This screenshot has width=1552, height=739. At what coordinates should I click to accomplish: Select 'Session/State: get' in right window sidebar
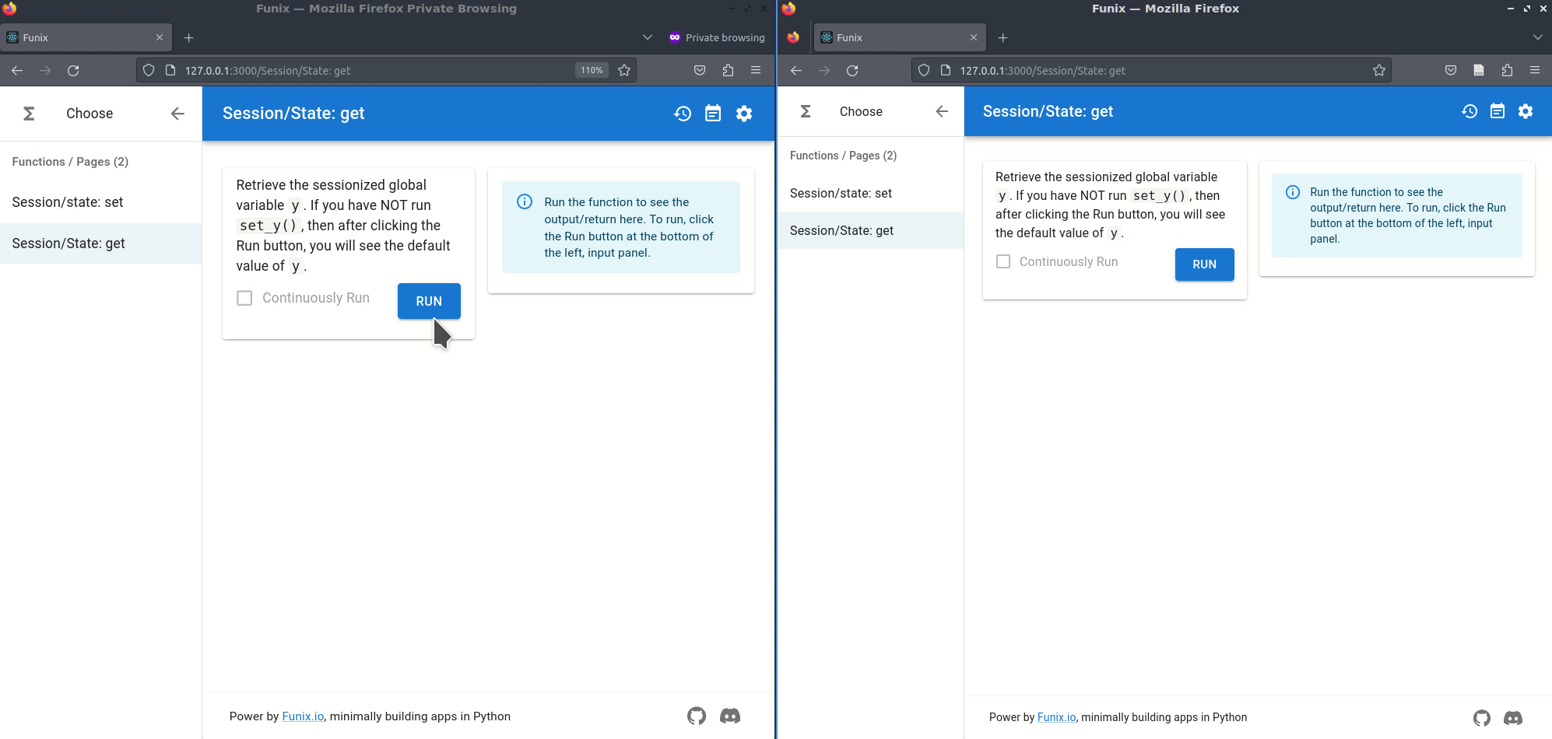pos(870,230)
